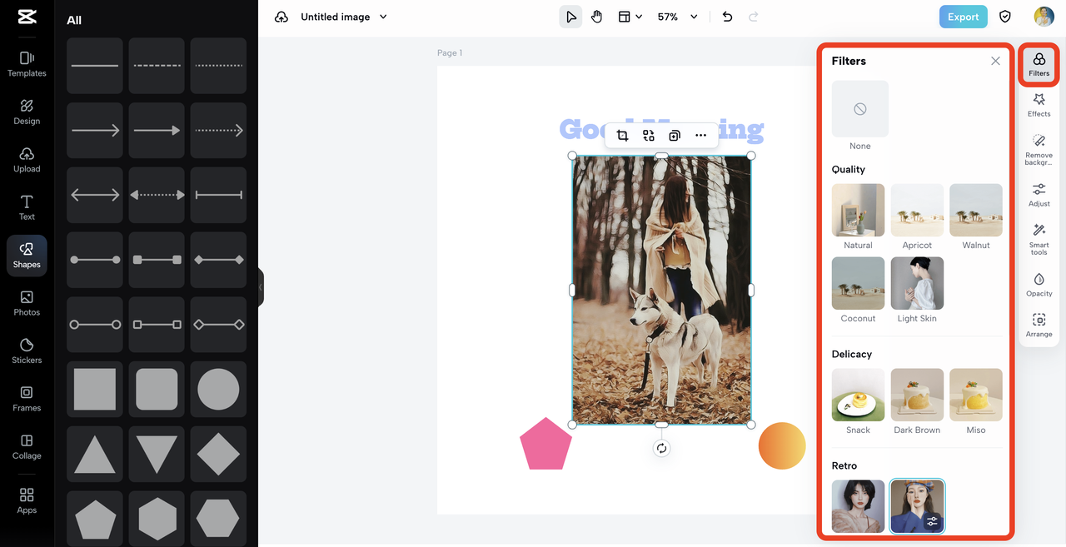Toggle the Filters panel button
Screen dimensions: 1066x547
coord(1039,64)
